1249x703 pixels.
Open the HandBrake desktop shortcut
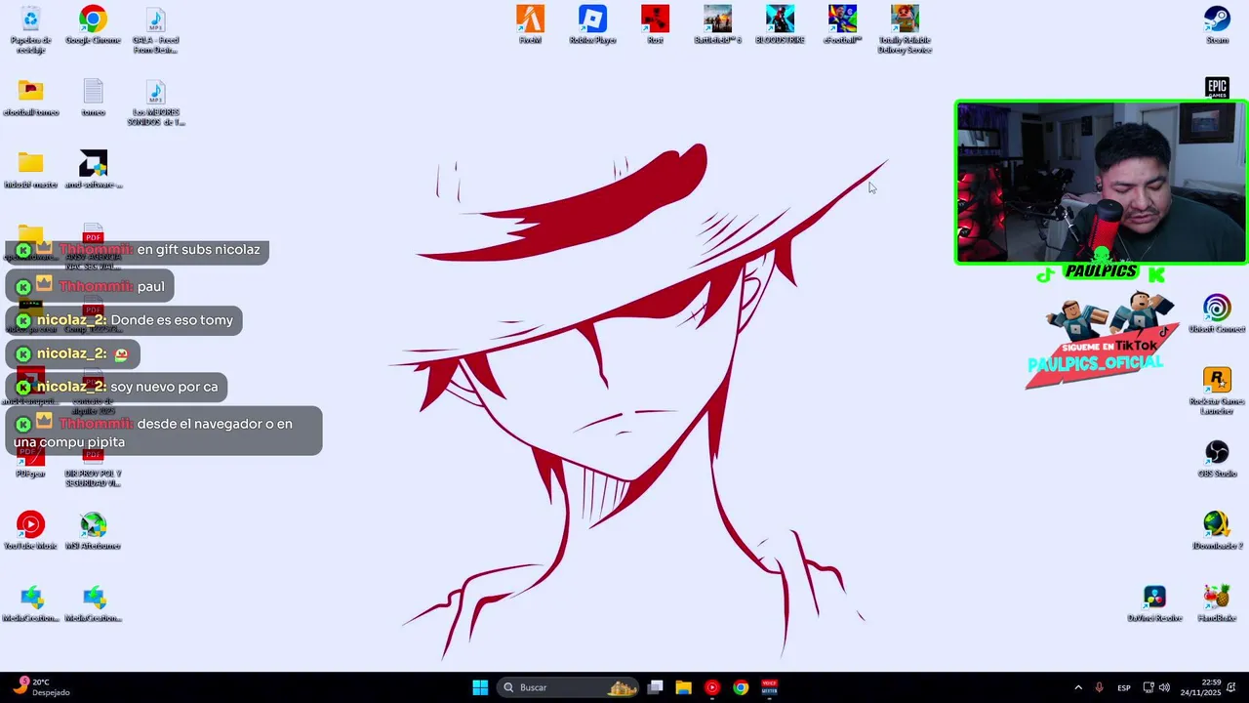pyautogui.click(x=1217, y=603)
